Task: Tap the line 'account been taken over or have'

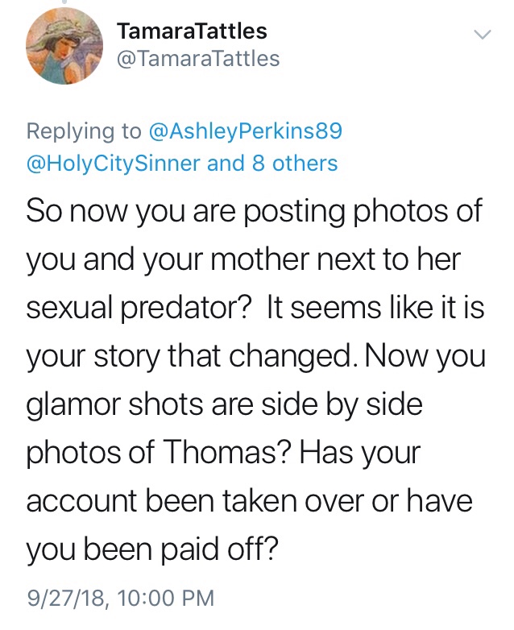Action: point(249,502)
